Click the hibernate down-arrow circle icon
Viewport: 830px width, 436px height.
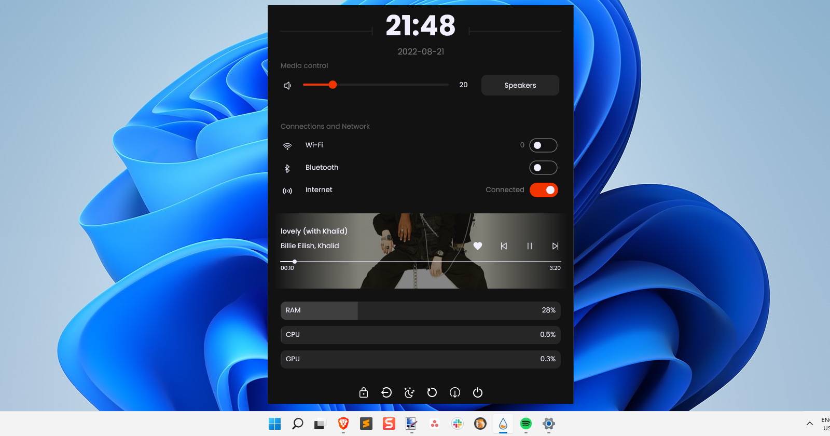(x=455, y=392)
